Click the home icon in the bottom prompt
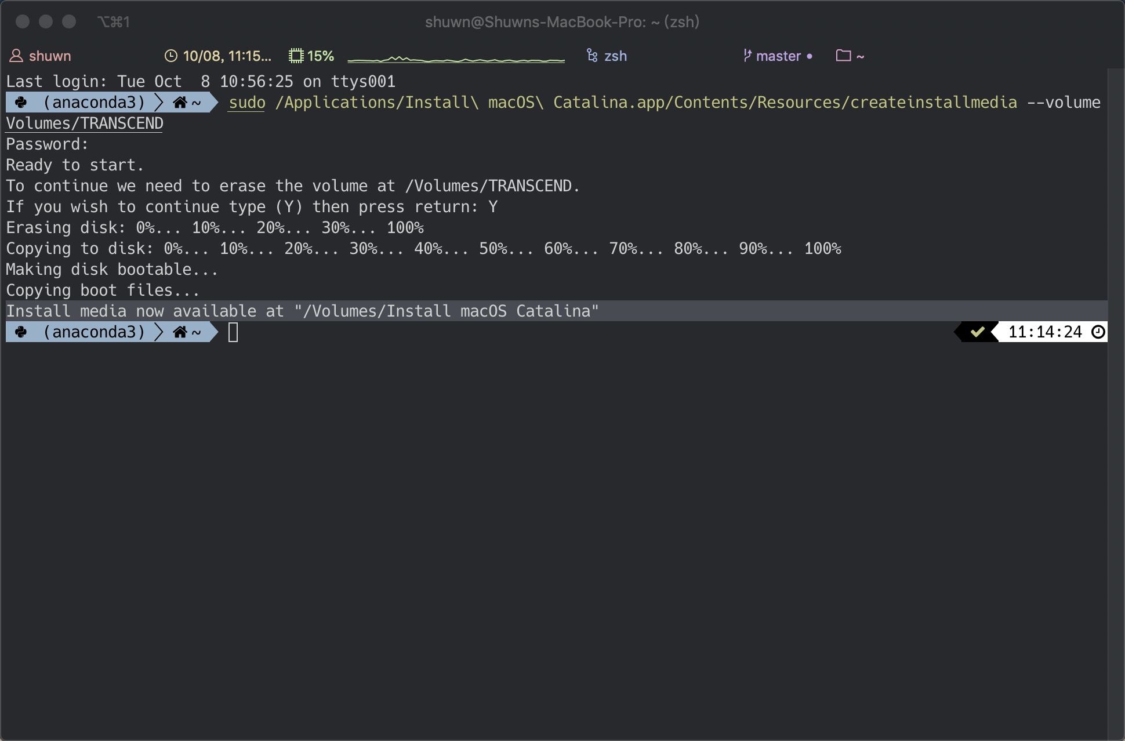Screen dimensions: 1125x741 [x=180, y=332]
